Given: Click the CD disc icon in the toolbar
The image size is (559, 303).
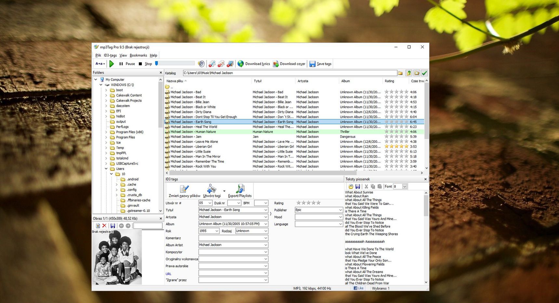Looking at the screenshot, I should [x=201, y=64].
